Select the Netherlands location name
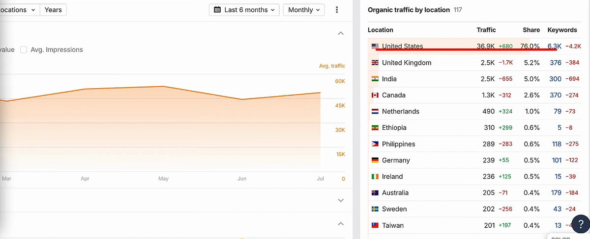This screenshot has height=239, width=590. [401, 111]
